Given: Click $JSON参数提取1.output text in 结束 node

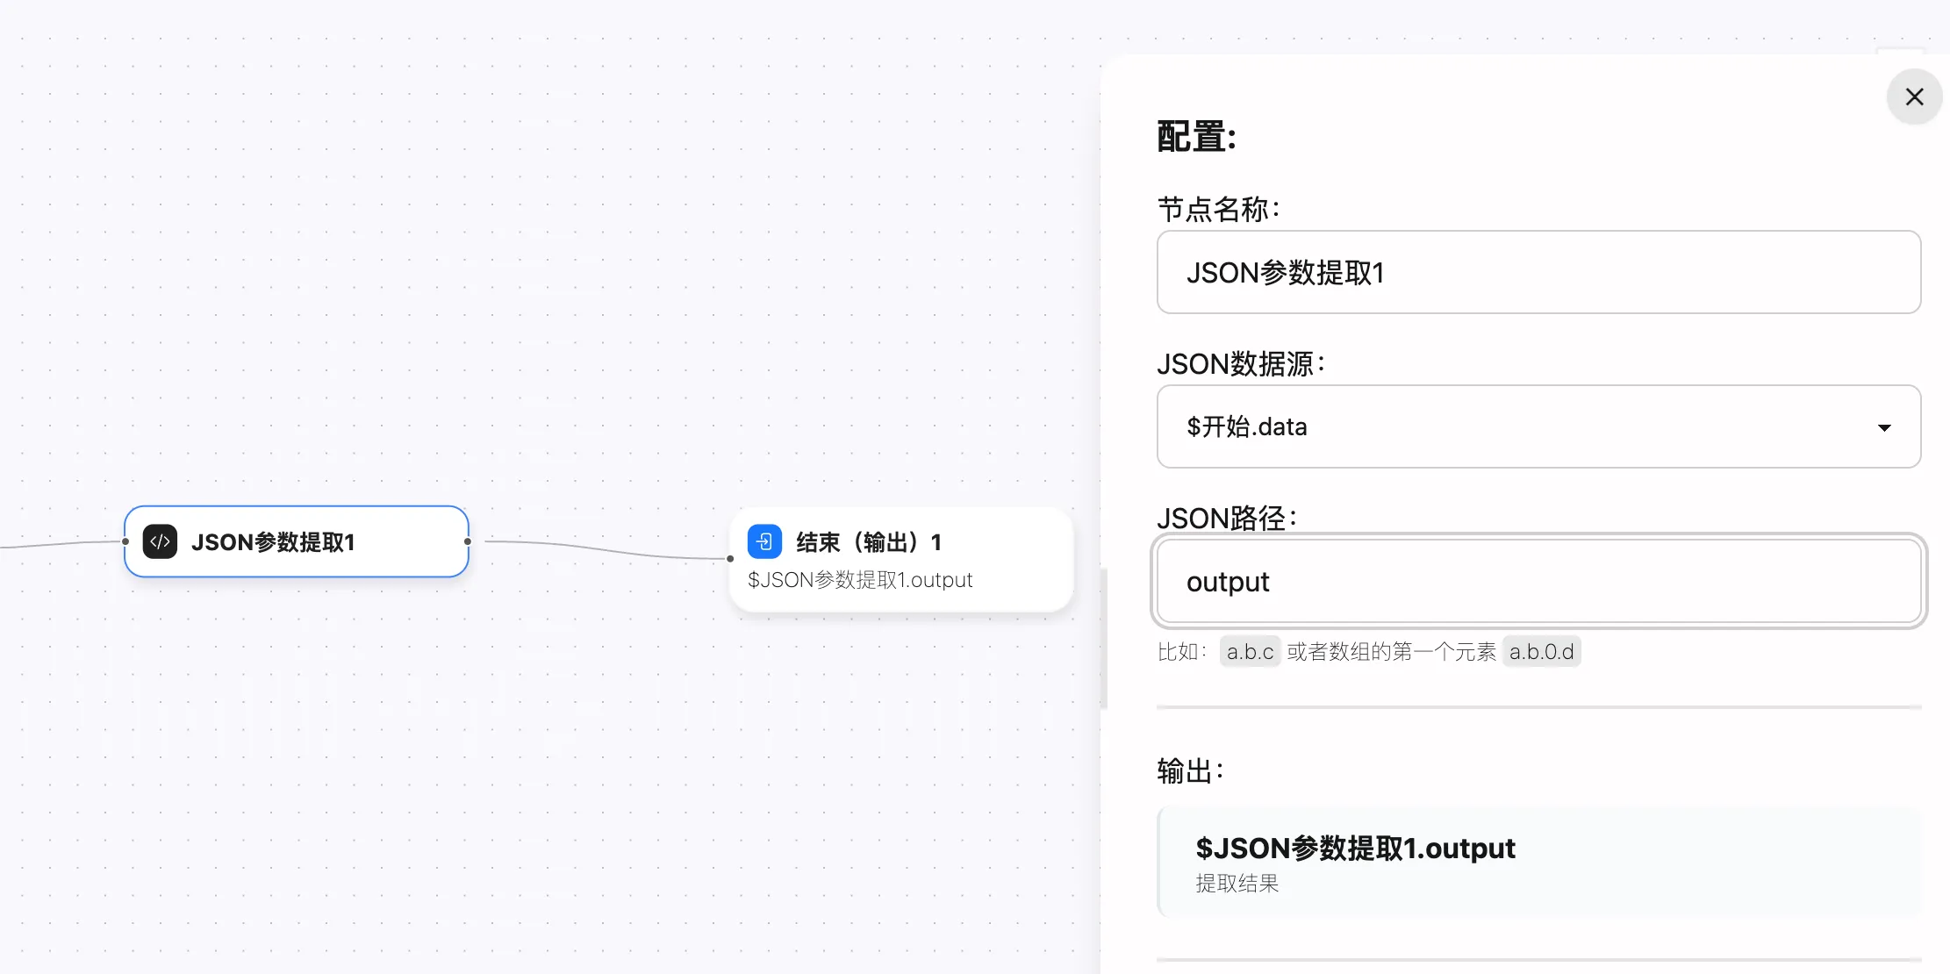Looking at the screenshot, I should tap(860, 580).
